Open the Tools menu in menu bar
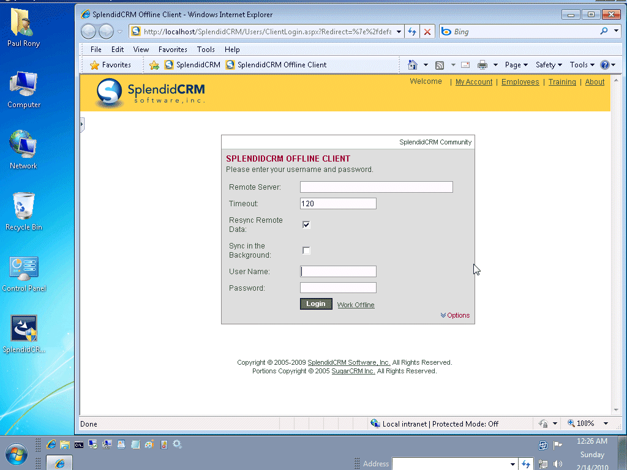627x470 pixels. 206,50
